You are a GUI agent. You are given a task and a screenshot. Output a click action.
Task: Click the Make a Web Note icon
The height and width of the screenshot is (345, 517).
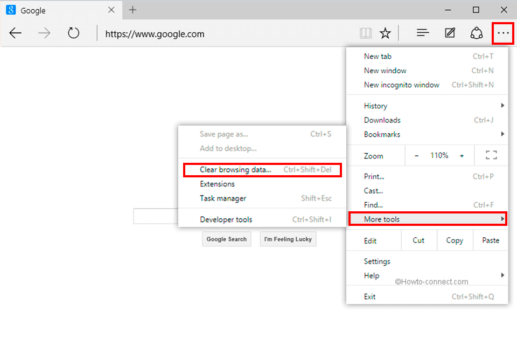(x=450, y=33)
